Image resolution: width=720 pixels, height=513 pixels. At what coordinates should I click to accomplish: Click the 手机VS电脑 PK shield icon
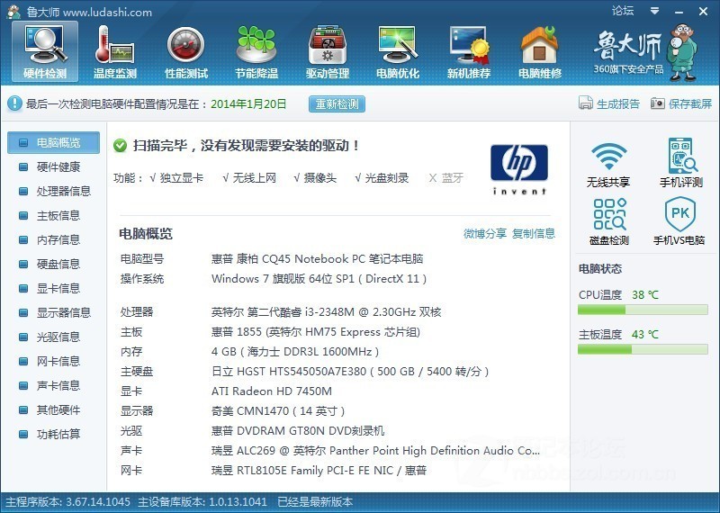click(679, 213)
